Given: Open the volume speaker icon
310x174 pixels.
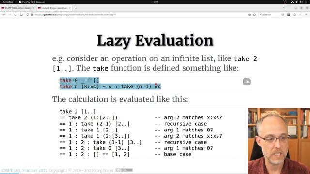Looking at the screenshot, I should [297, 2].
